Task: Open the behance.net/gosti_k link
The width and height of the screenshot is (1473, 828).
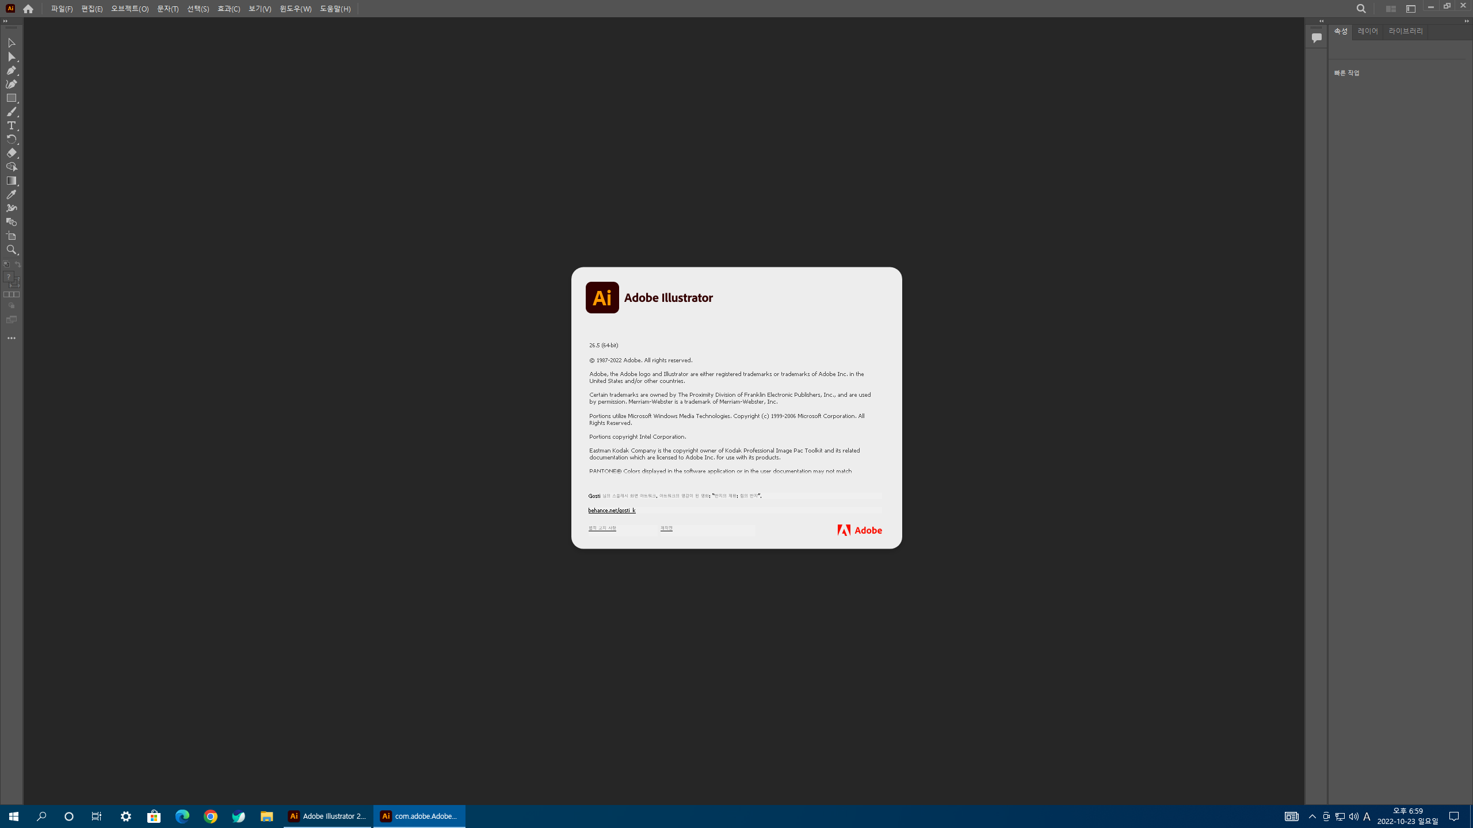Action: pos(612,510)
